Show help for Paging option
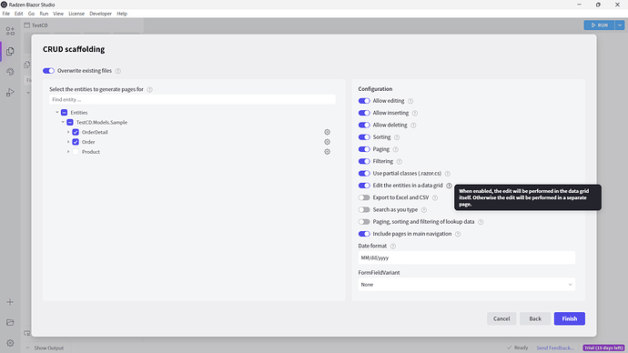628x353 pixels. click(396, 149)
